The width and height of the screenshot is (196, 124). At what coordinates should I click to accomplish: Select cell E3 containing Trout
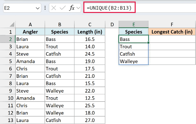point(134,46)
